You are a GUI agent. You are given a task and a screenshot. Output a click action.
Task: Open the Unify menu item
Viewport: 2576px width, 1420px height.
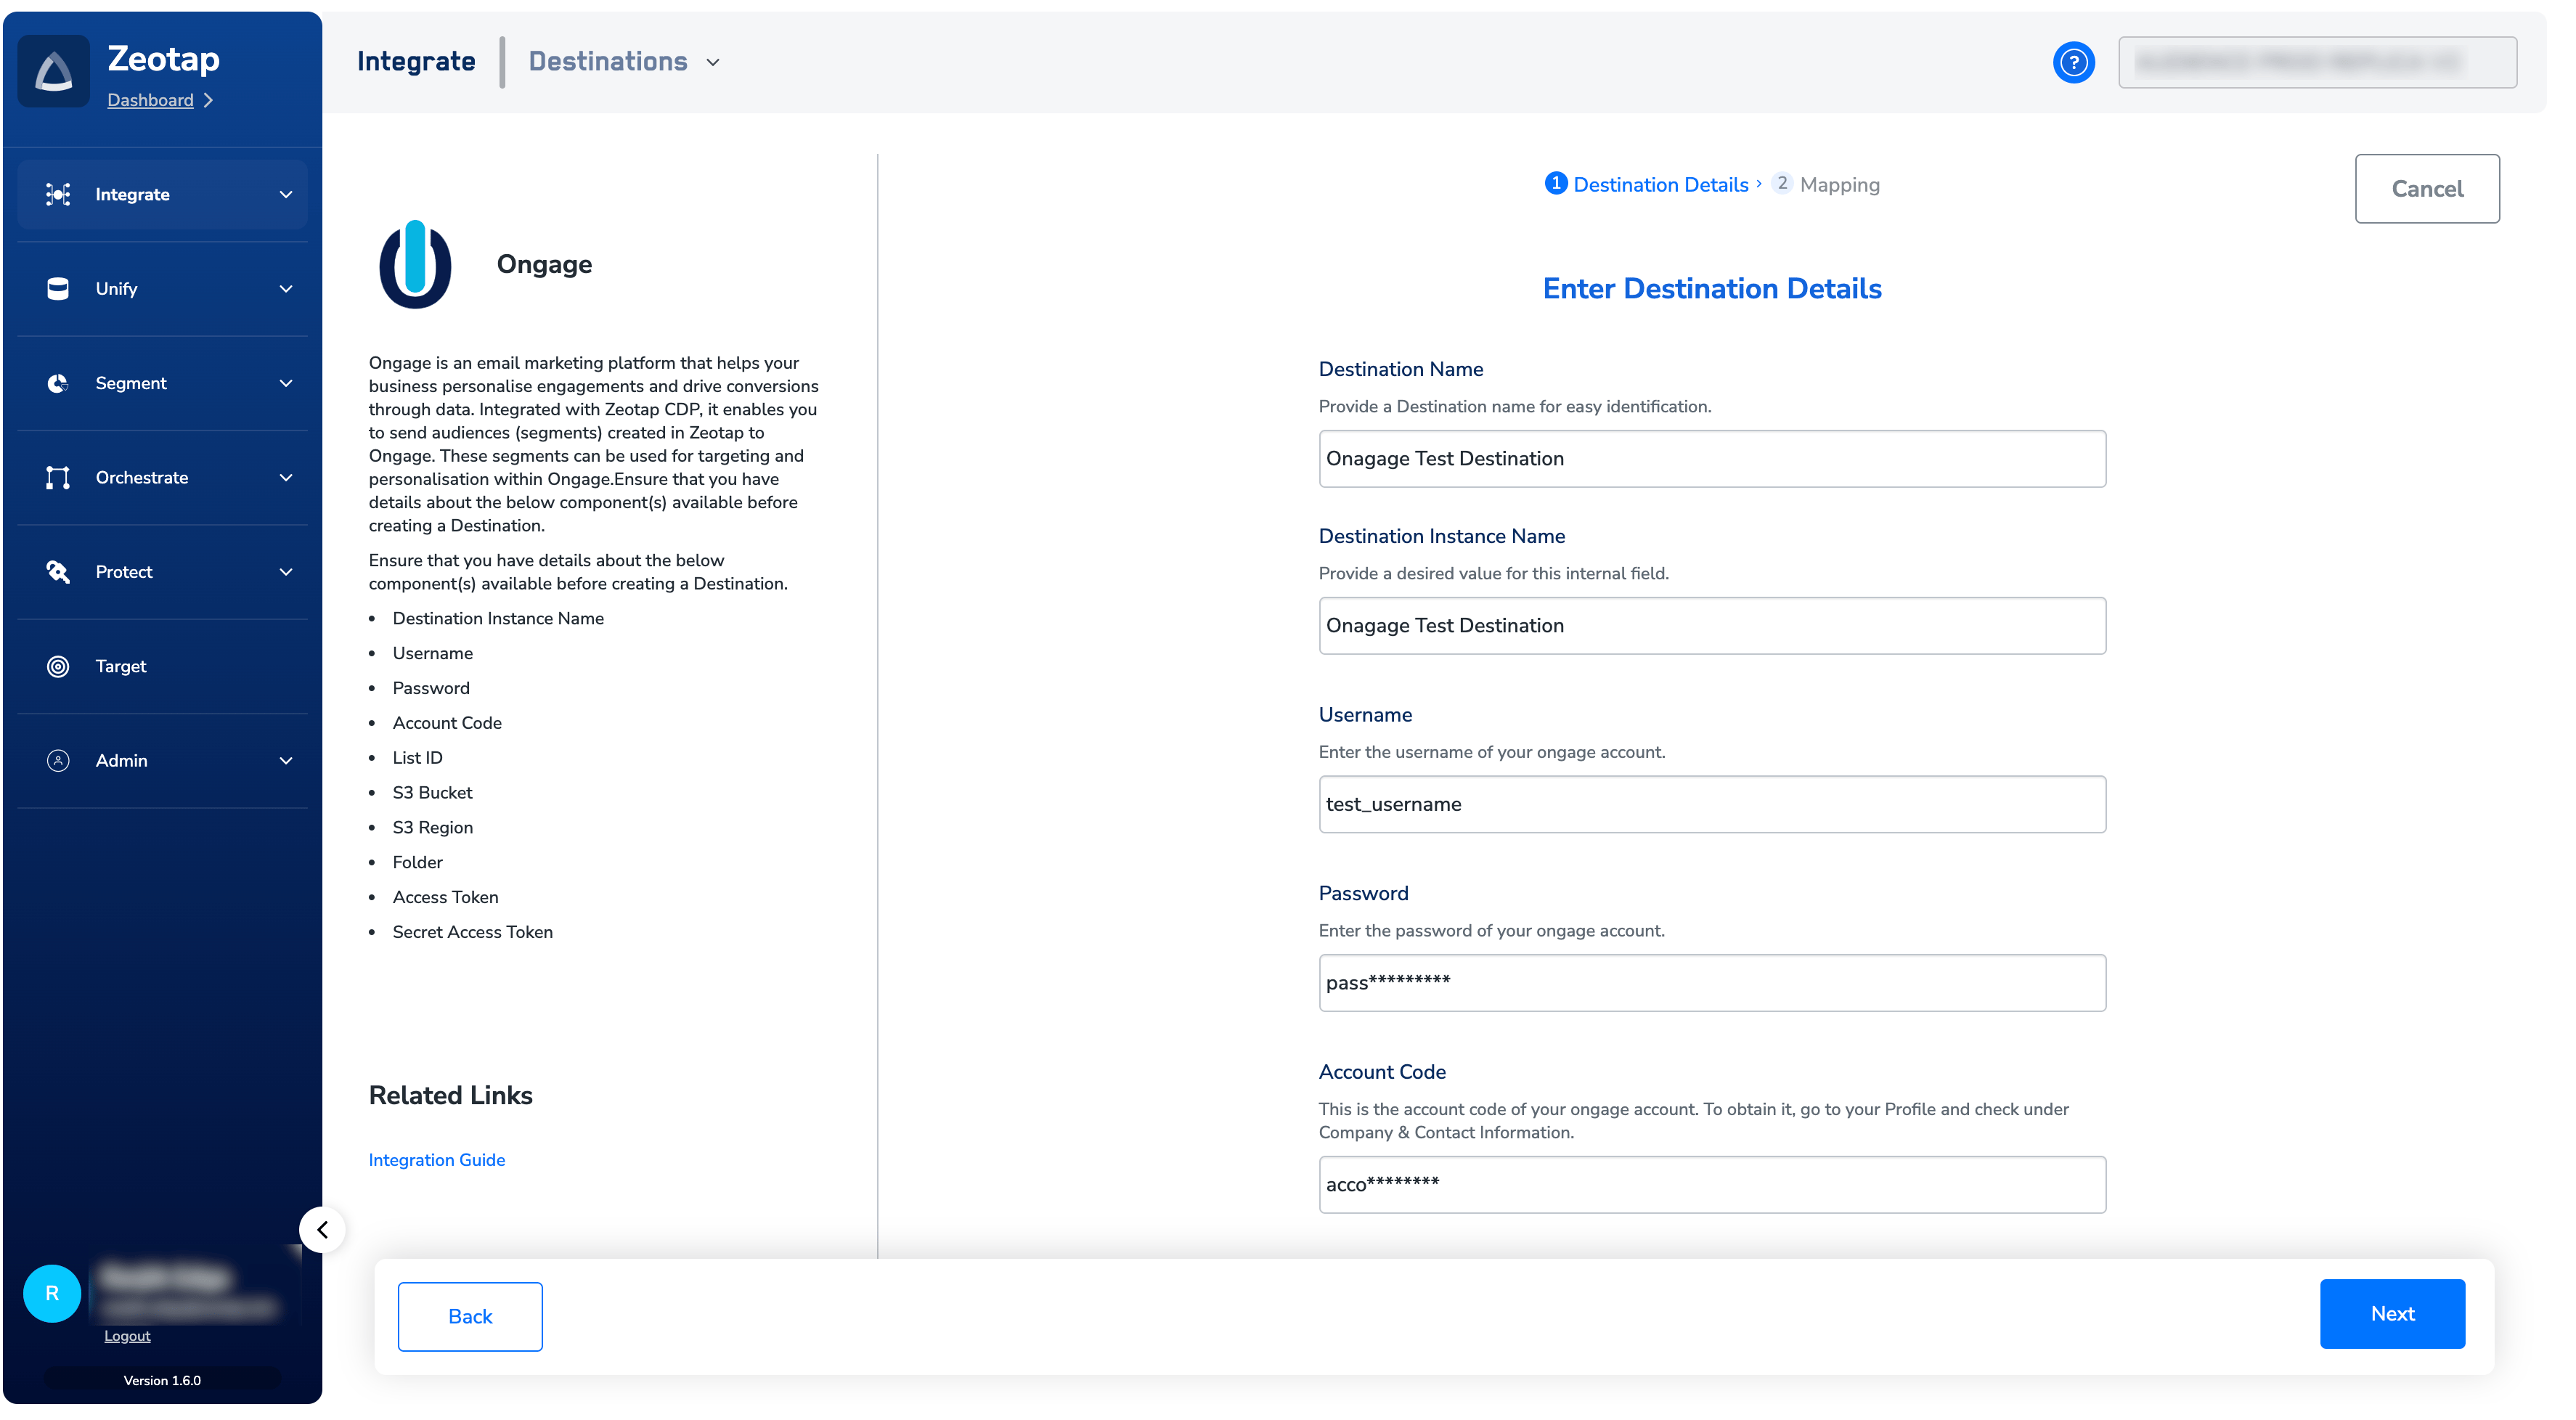(162, 289)
